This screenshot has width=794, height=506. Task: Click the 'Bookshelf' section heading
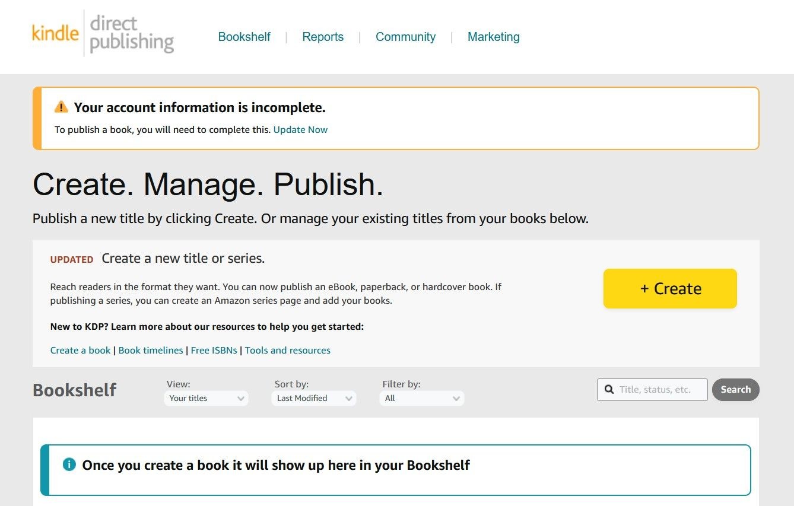coord(75,390)
